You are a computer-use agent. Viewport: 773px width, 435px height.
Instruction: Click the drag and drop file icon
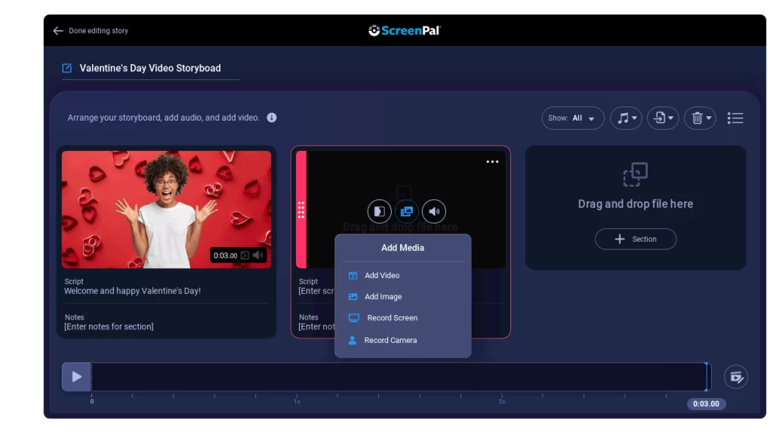(x=636, y=174)
